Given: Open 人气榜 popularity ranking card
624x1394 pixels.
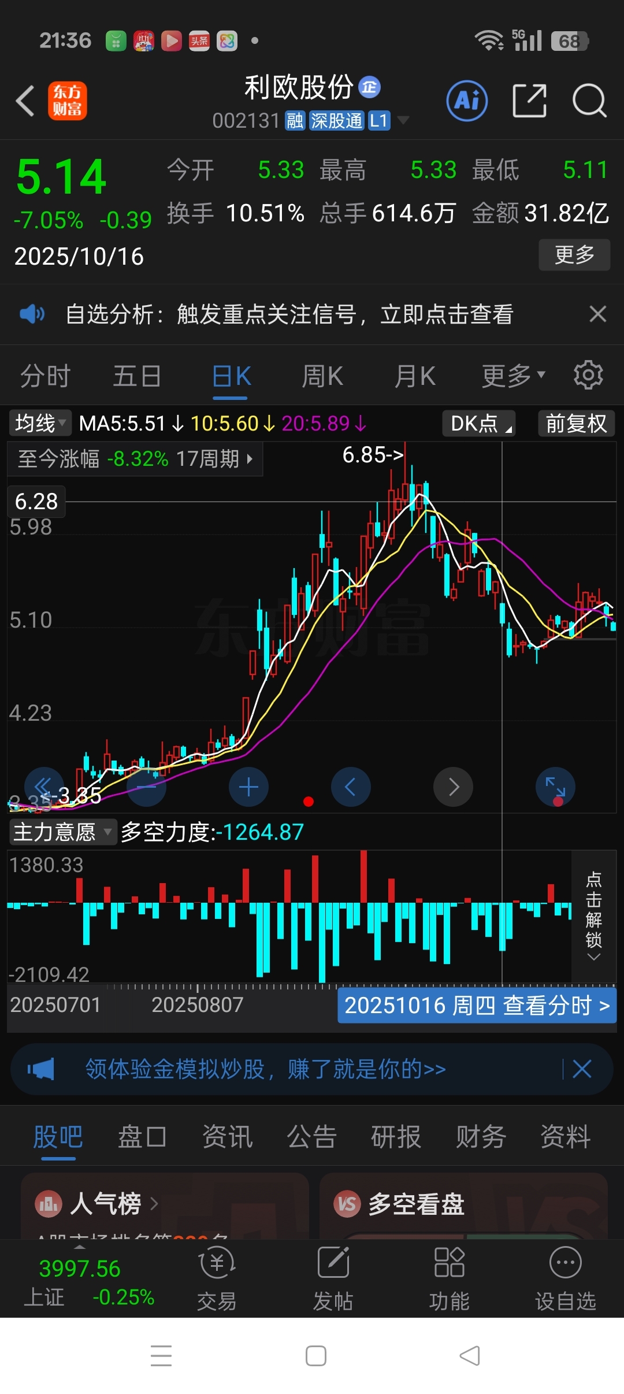Looking at the screenshot, I should (x=165, y=1206).
